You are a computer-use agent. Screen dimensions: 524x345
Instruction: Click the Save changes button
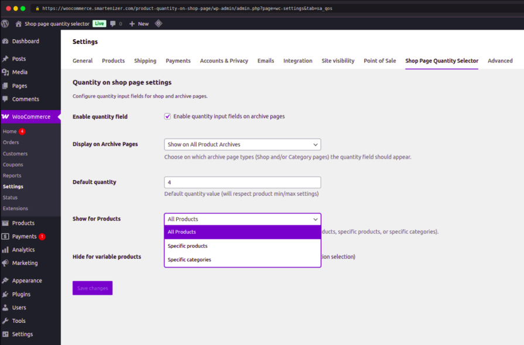[x=92, y=288]
